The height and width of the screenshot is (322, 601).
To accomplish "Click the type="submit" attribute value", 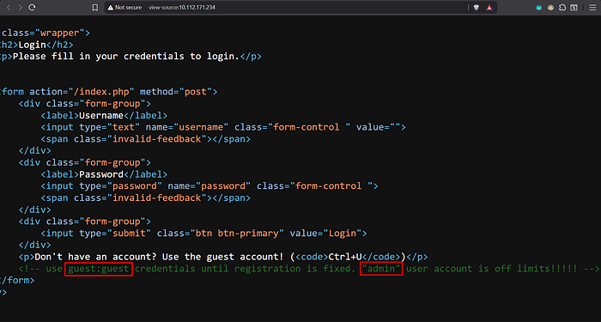I will tap(129, 233).
